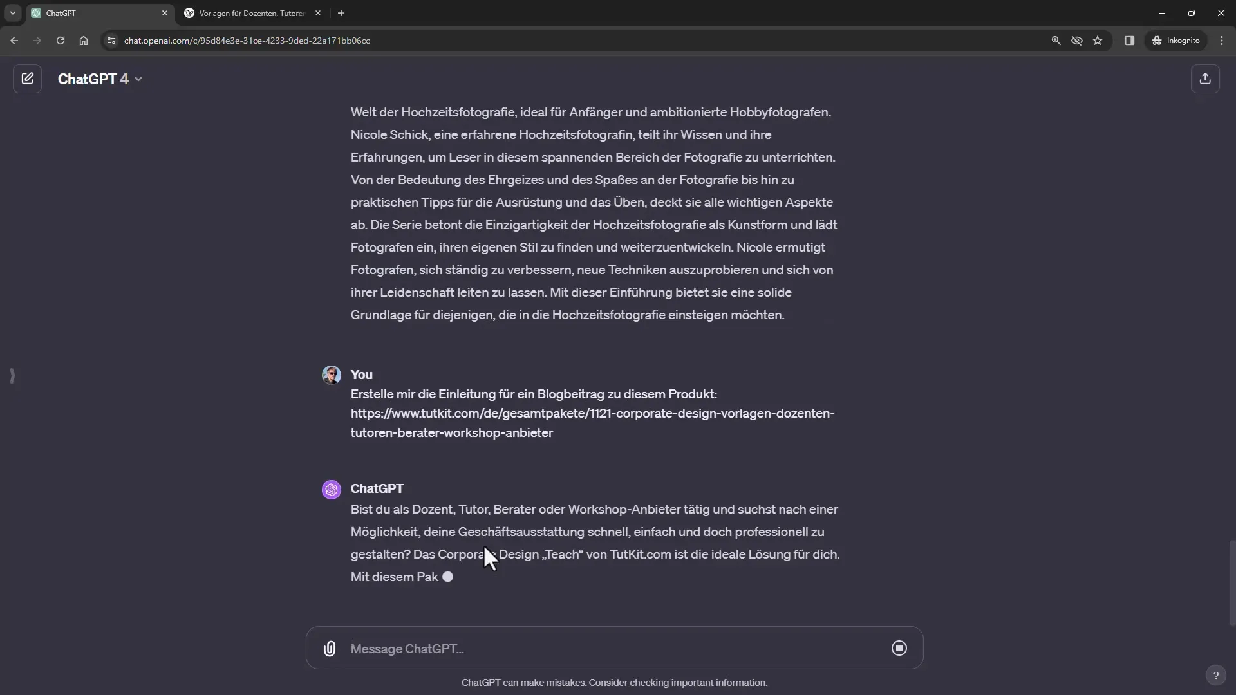This screenshot has width=1236, height=695.
Task: Click the user profile avatar next to You
Action: pyautogui.click(x=332, y=375)
